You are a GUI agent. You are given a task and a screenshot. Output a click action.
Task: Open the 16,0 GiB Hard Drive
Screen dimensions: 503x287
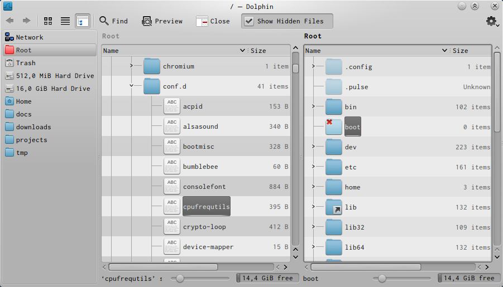tap(50, 89)
